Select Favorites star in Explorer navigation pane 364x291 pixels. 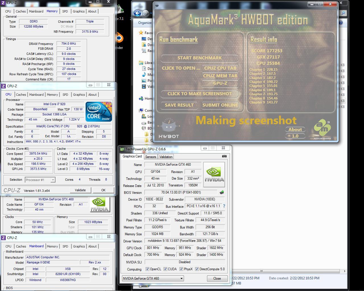click(x=141, y=33)
